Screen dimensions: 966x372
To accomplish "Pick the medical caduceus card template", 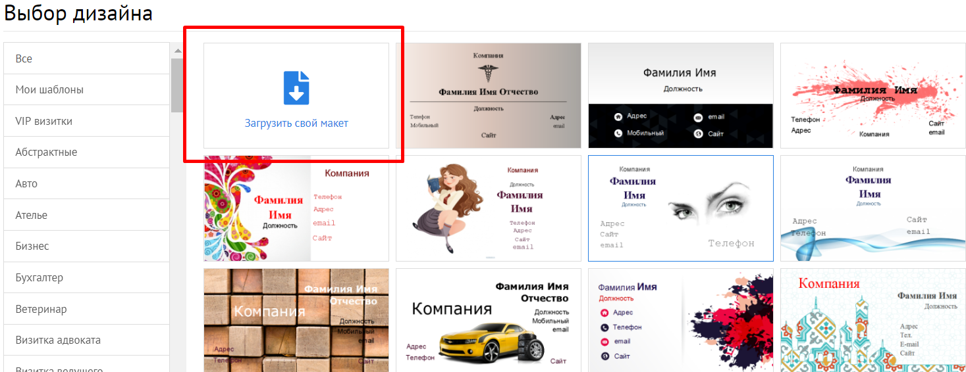I will 489,96.
